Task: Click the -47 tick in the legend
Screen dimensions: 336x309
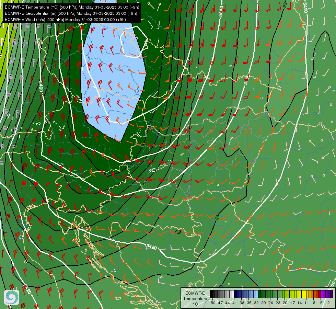Action: click(220, 303)
